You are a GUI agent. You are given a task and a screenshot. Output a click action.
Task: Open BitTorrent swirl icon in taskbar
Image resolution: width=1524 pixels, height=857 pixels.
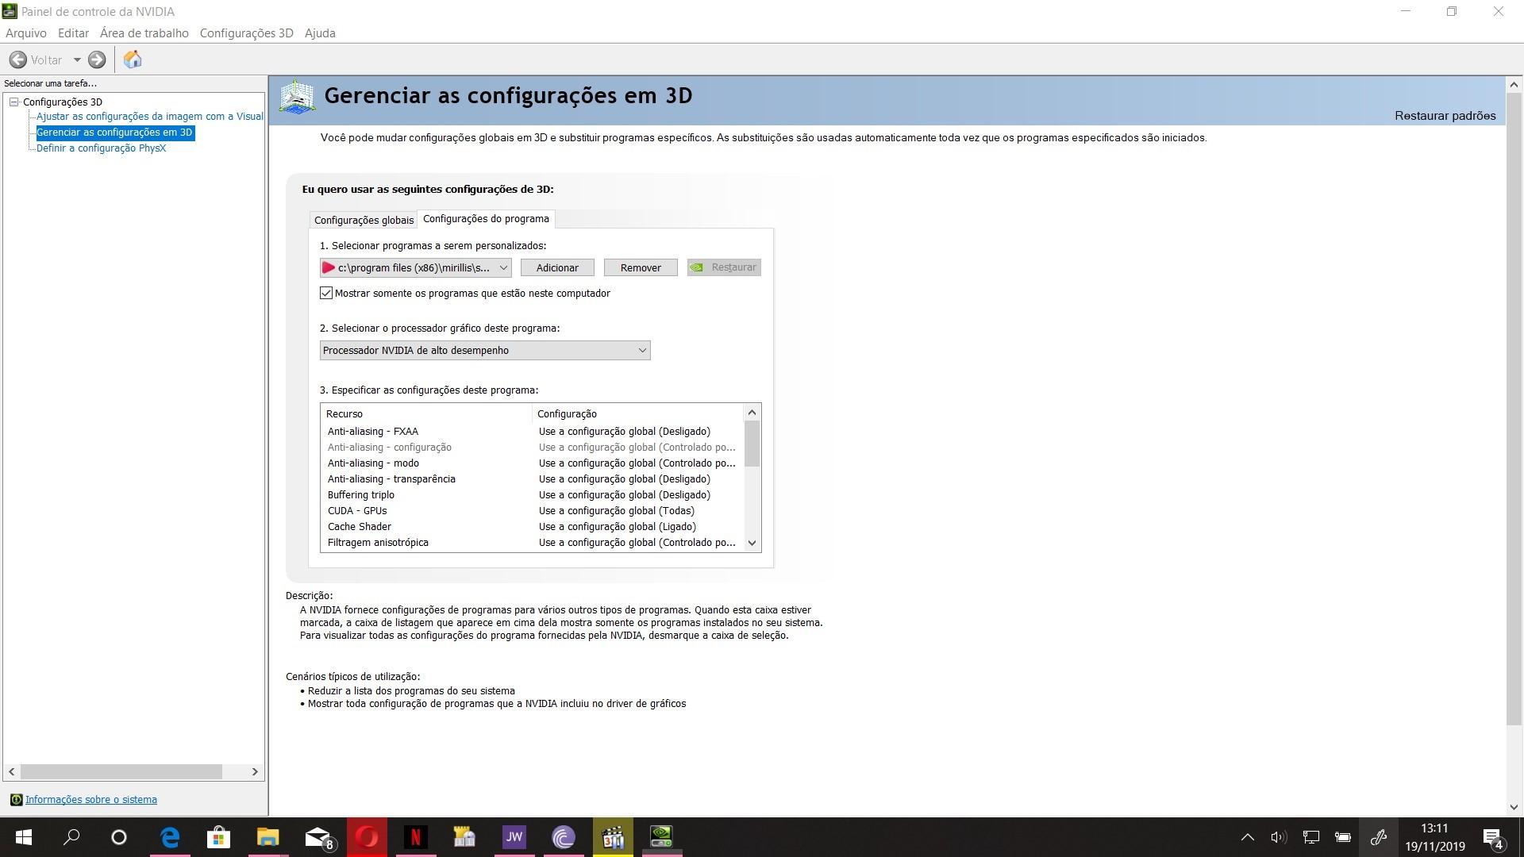pyautogui.click(x=563, y=837)
